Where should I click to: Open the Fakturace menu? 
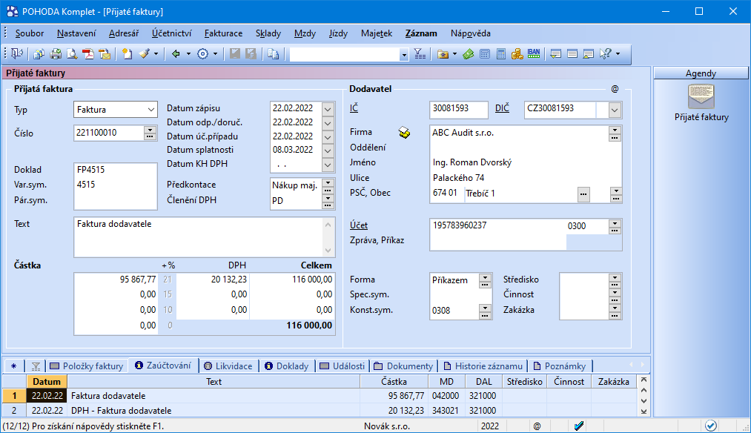(x=223, y=33)
